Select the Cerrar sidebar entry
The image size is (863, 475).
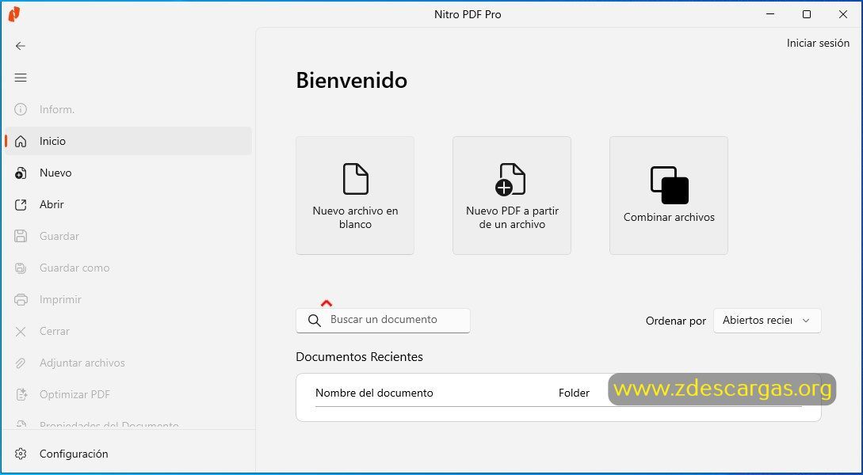[x=128, y=332]
